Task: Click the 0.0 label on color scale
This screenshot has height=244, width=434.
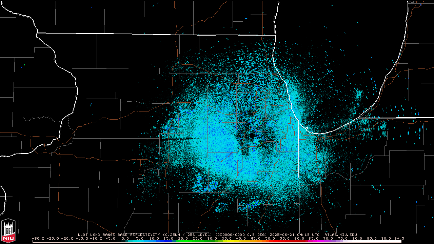Action: tap(125, 239)
